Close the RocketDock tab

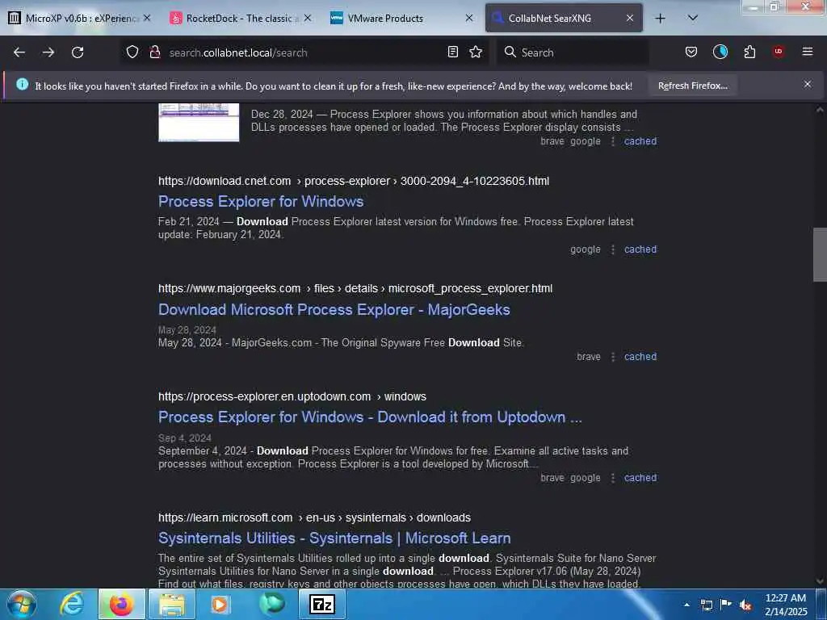tap(308, 18)
